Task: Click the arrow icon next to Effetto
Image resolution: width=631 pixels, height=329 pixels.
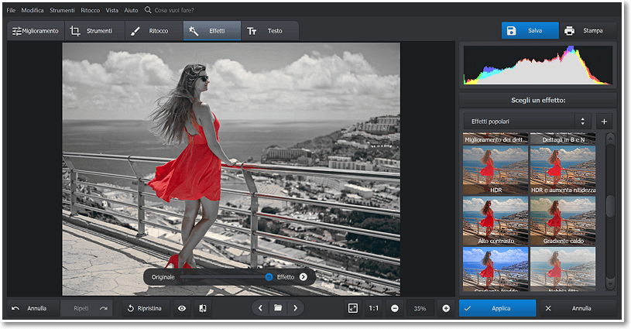Action: point(303,277)
